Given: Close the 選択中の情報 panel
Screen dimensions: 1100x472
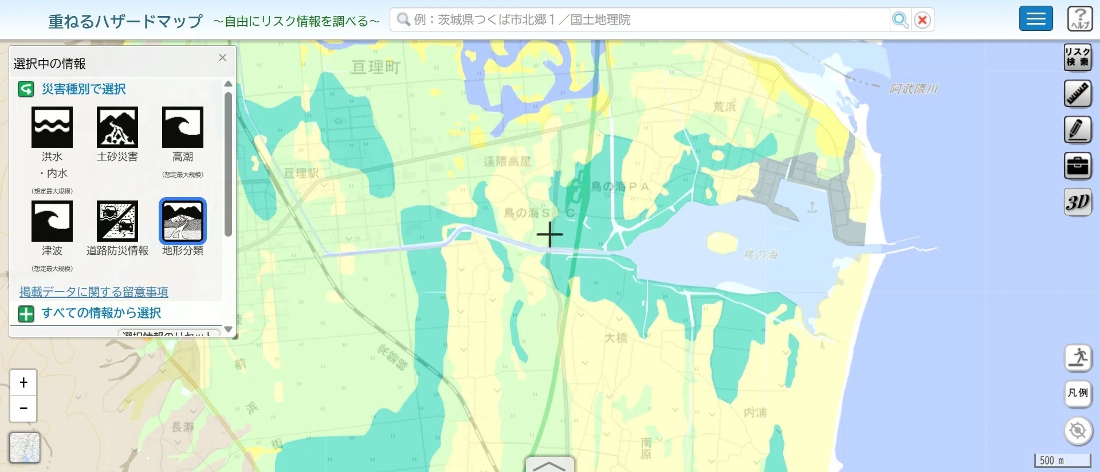Looking at the screenshot, I should click(x=222, y=58).
